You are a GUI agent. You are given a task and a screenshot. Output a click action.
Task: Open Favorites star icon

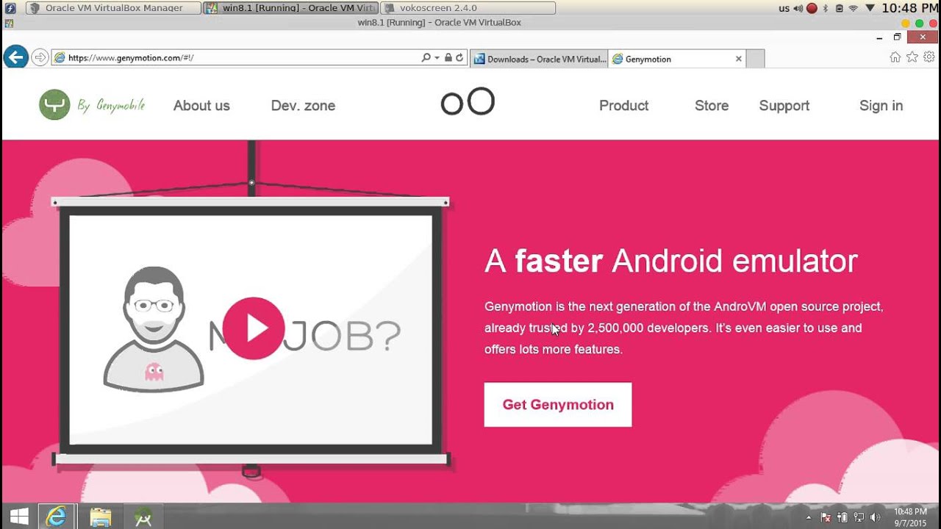pyautogui.click(x=912, y=57)
